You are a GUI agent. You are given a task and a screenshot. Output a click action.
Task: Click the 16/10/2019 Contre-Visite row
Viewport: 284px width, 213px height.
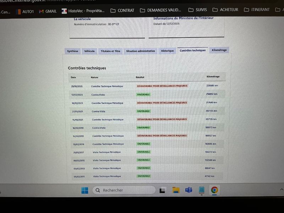147,128
